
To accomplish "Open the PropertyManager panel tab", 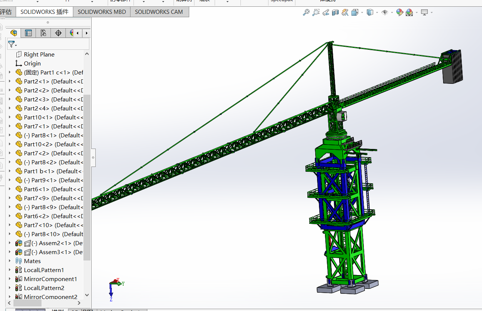I will pyautogui.click(x=28, y=33).
